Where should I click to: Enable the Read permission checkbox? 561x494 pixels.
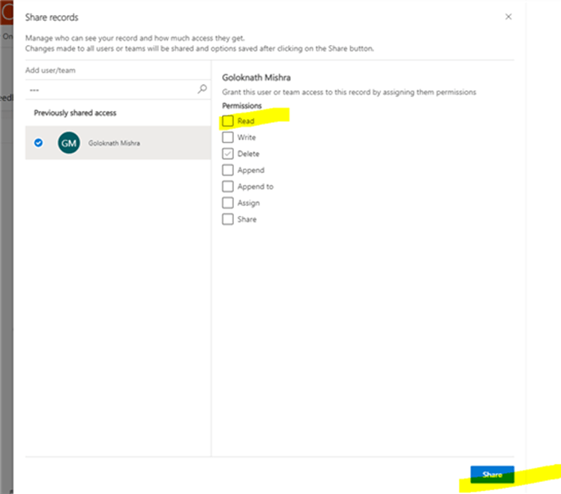[x=228, y=121]
